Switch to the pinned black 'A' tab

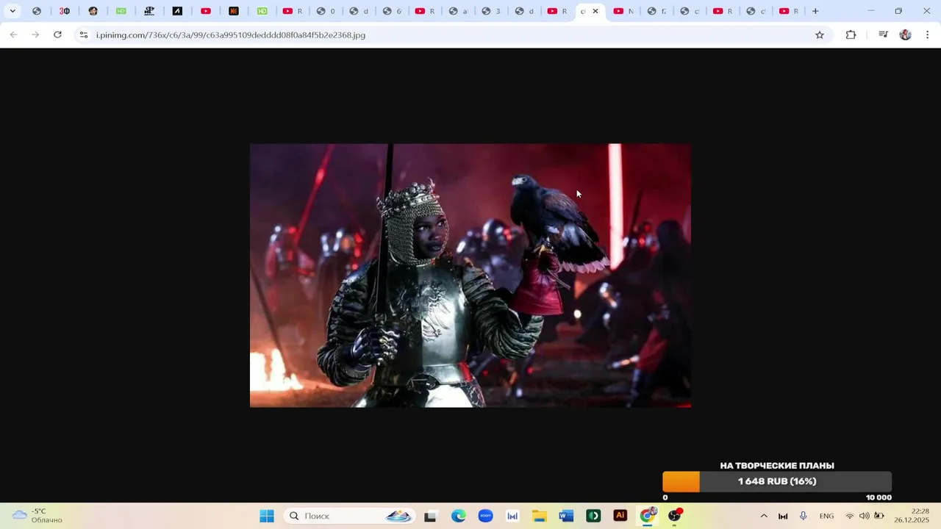[x=177, y=11]
